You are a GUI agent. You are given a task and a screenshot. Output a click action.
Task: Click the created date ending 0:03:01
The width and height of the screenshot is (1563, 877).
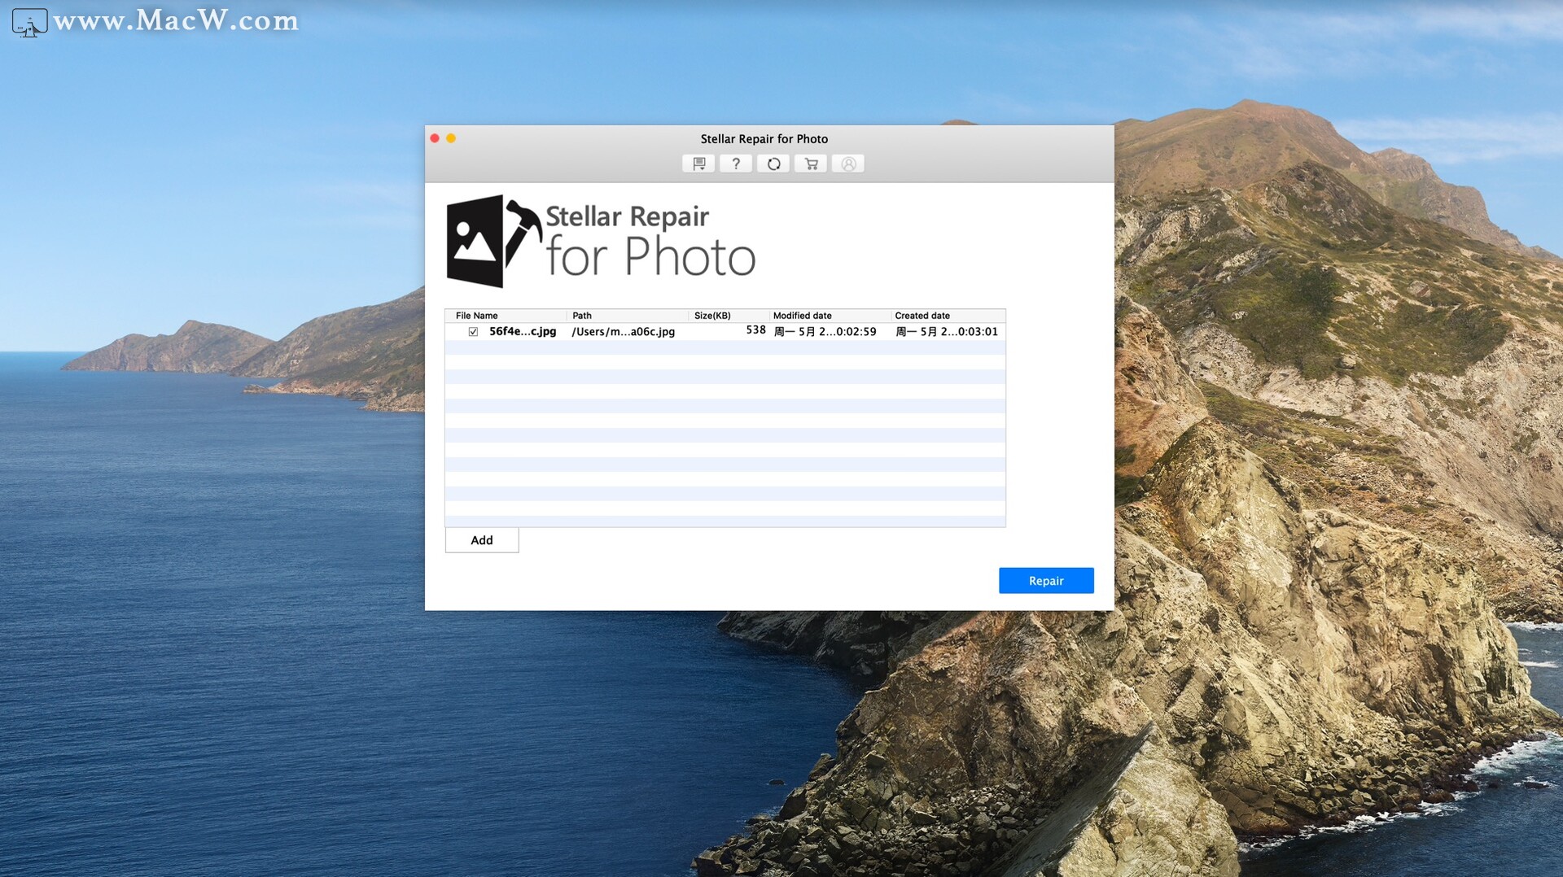[947, 332]
